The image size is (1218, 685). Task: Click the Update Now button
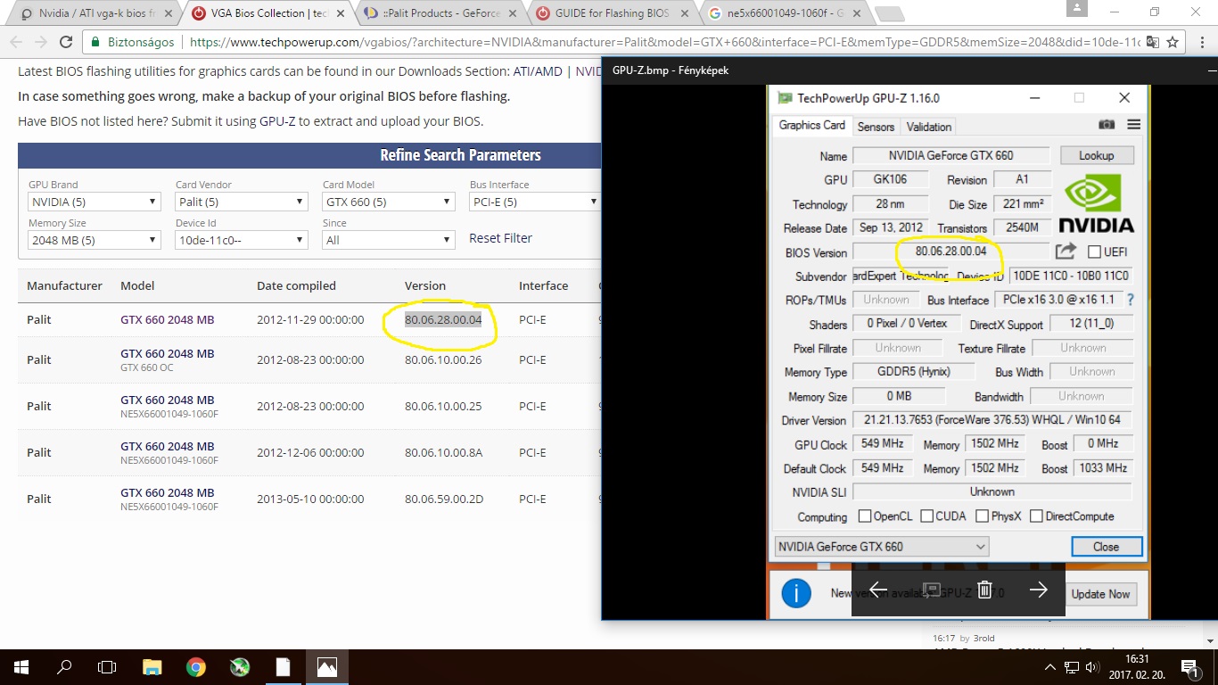point(1100,594)
